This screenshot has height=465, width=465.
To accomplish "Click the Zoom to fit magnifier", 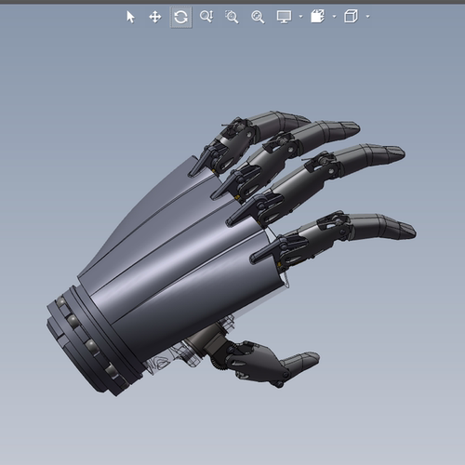I will (258, 17).
